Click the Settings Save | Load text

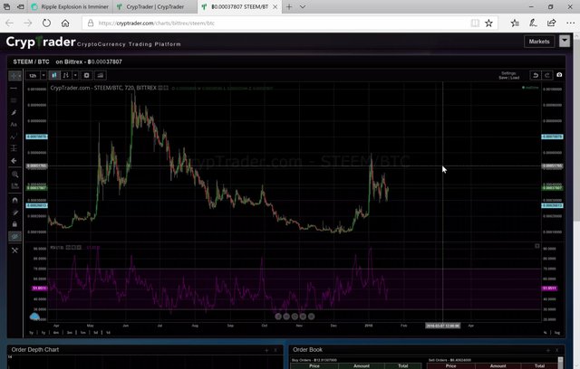pyautogui.click(x=509, y=76)
